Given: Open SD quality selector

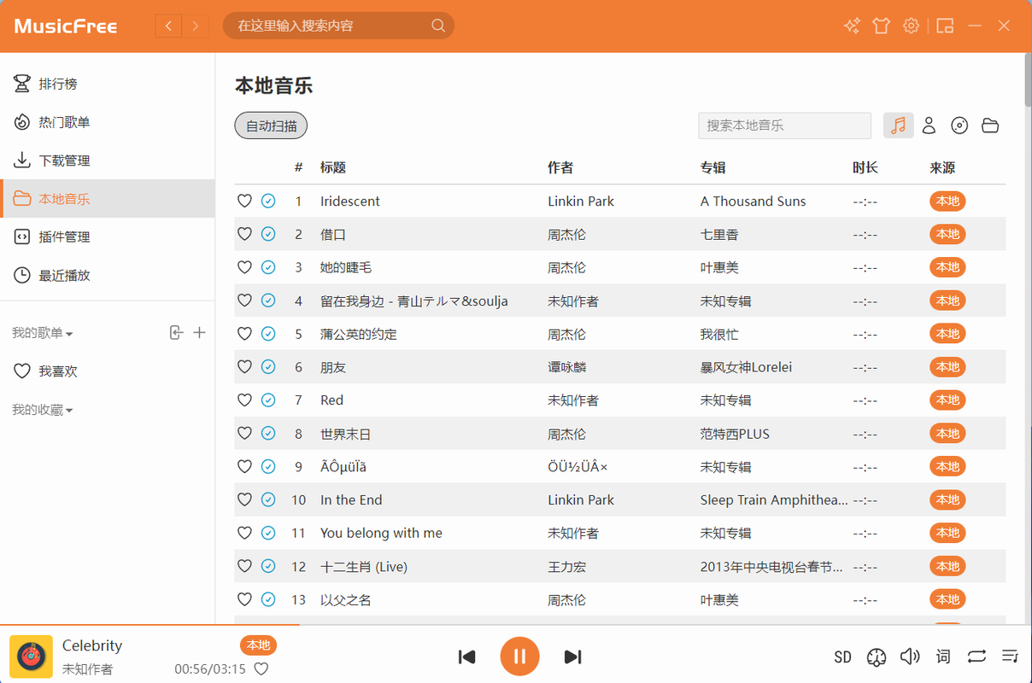Looking at the screenshot, I should (x=842, y=657).
